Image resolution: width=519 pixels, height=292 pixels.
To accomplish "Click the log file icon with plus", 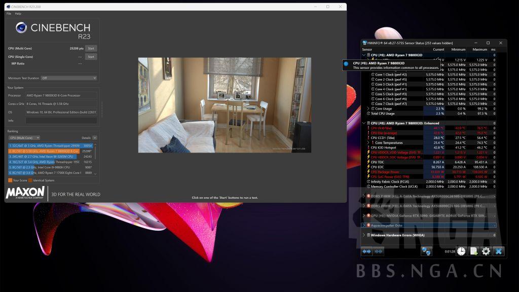I will tap(473, 251).
